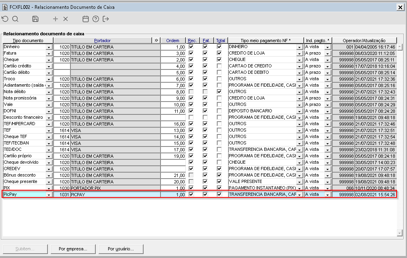
Task: Open Tipo documento dropdown for TED/DOC
Action: click(49, 150)
